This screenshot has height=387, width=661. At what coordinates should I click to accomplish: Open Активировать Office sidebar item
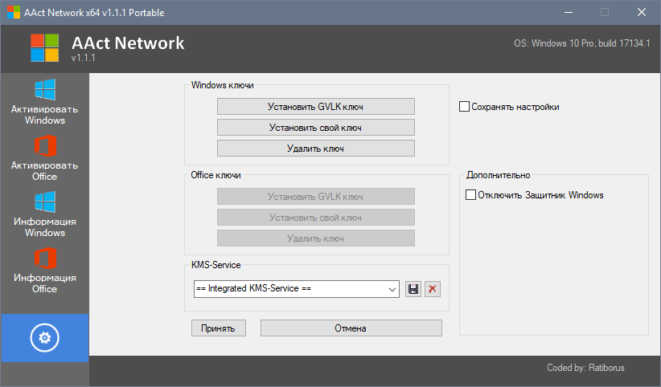point(45,158)
